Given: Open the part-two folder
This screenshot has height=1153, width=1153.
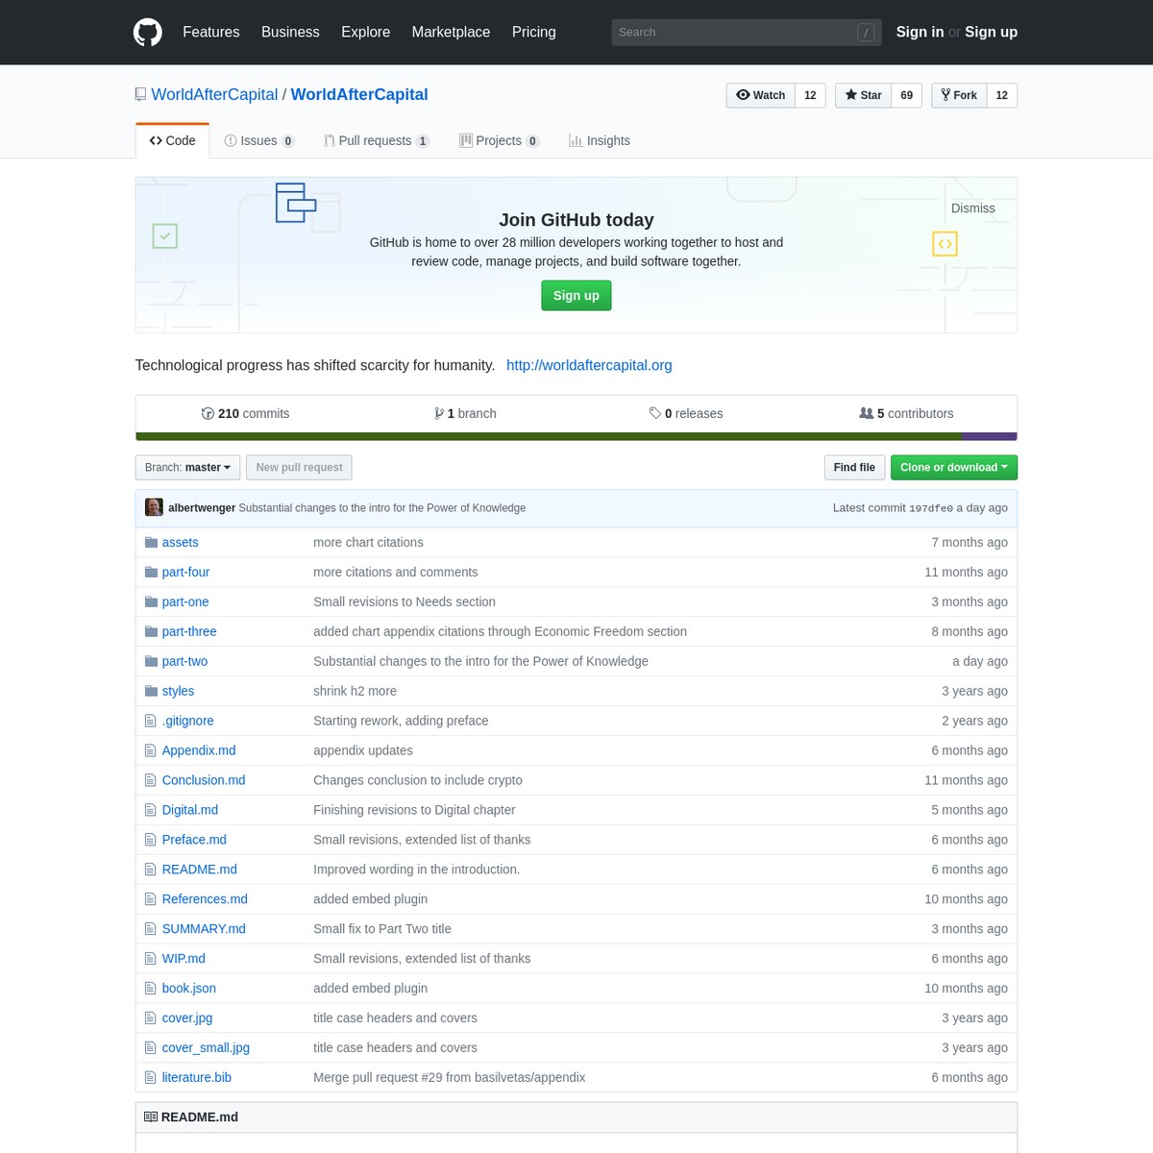Looking at the screenshot, I should click(x=184, y=661).
